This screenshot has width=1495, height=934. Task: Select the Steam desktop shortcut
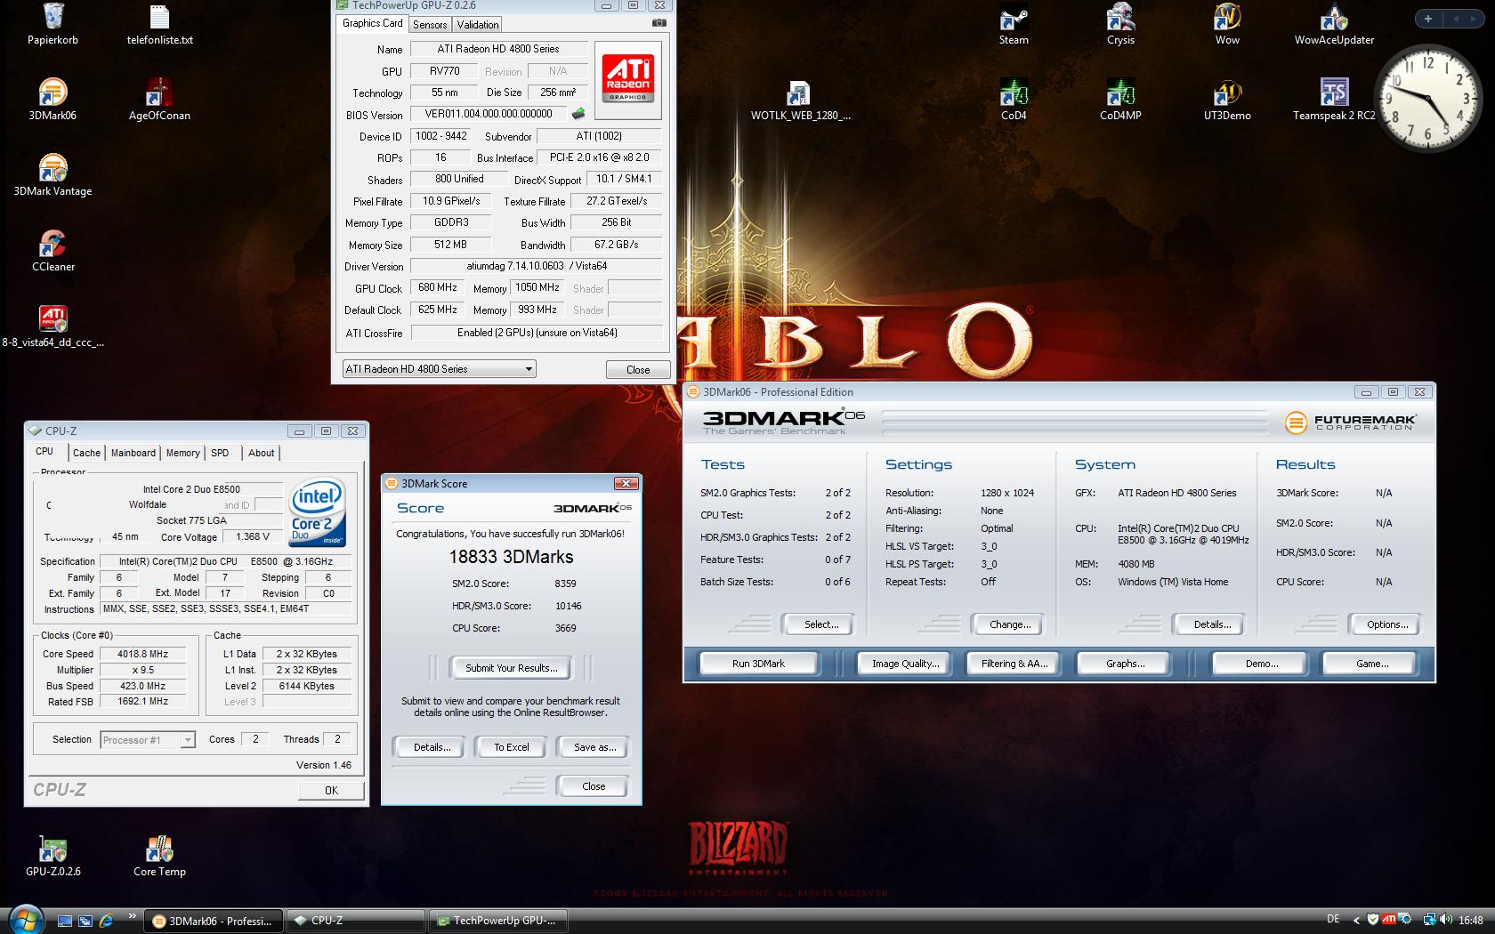1014,24
